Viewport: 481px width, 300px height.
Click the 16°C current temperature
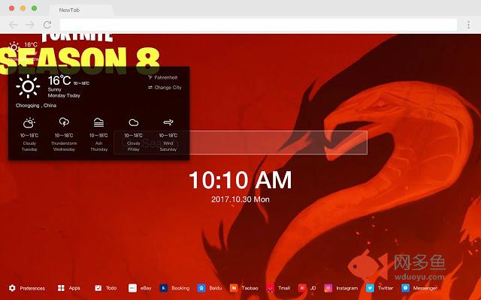coord(59,80)
